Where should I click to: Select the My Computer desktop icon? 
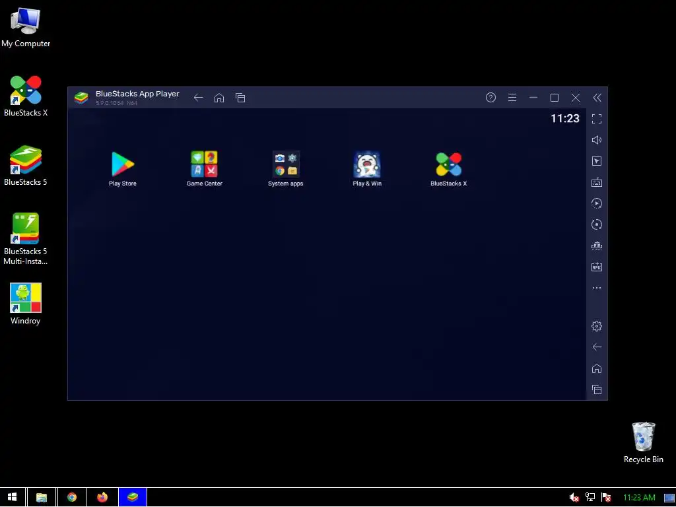tap(26, 28)
